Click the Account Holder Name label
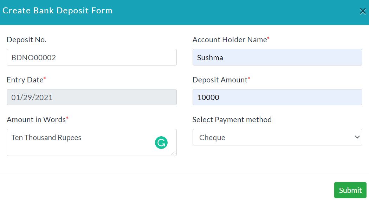The width and height of the screenshot is (369, 200). 230,40
